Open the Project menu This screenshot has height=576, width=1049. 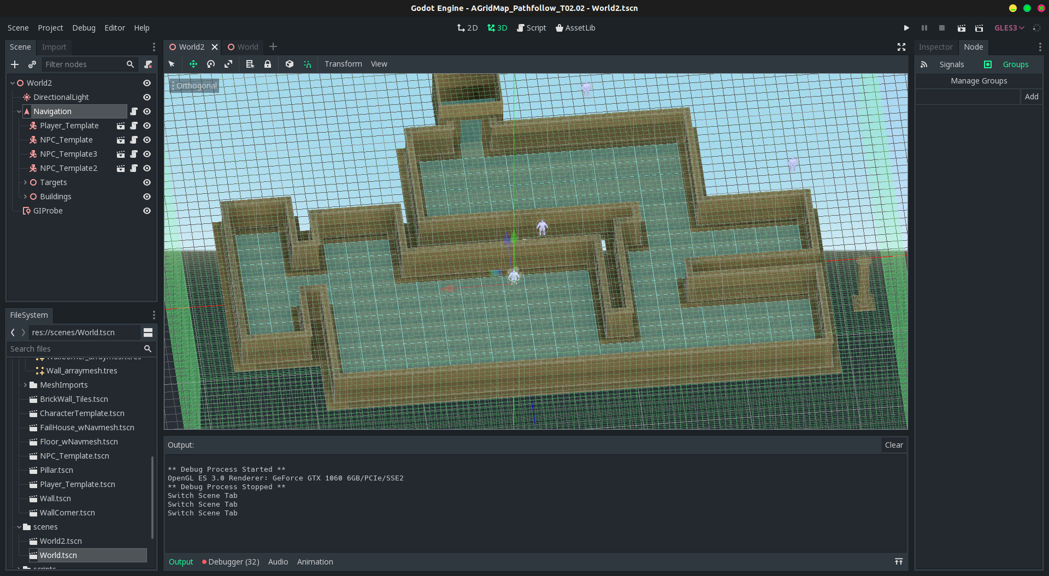[50, 28]
